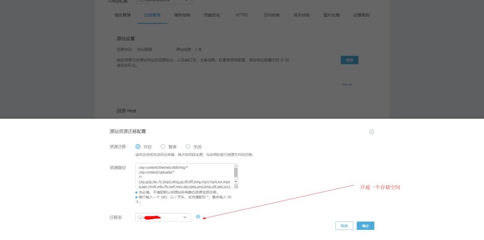
Task: Open the 成本控制 tab
Action: (302, 15)
